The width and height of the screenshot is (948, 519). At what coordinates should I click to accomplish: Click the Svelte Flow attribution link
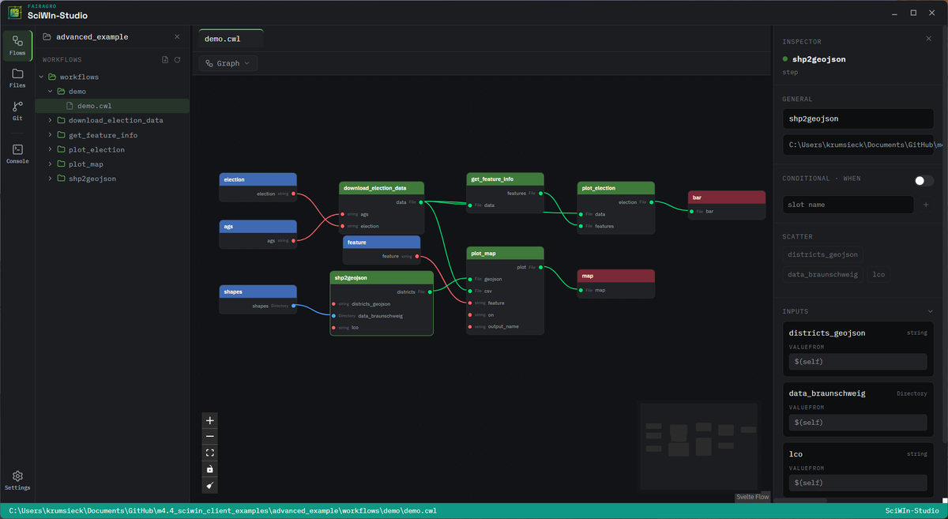click(x=751, y=497)
